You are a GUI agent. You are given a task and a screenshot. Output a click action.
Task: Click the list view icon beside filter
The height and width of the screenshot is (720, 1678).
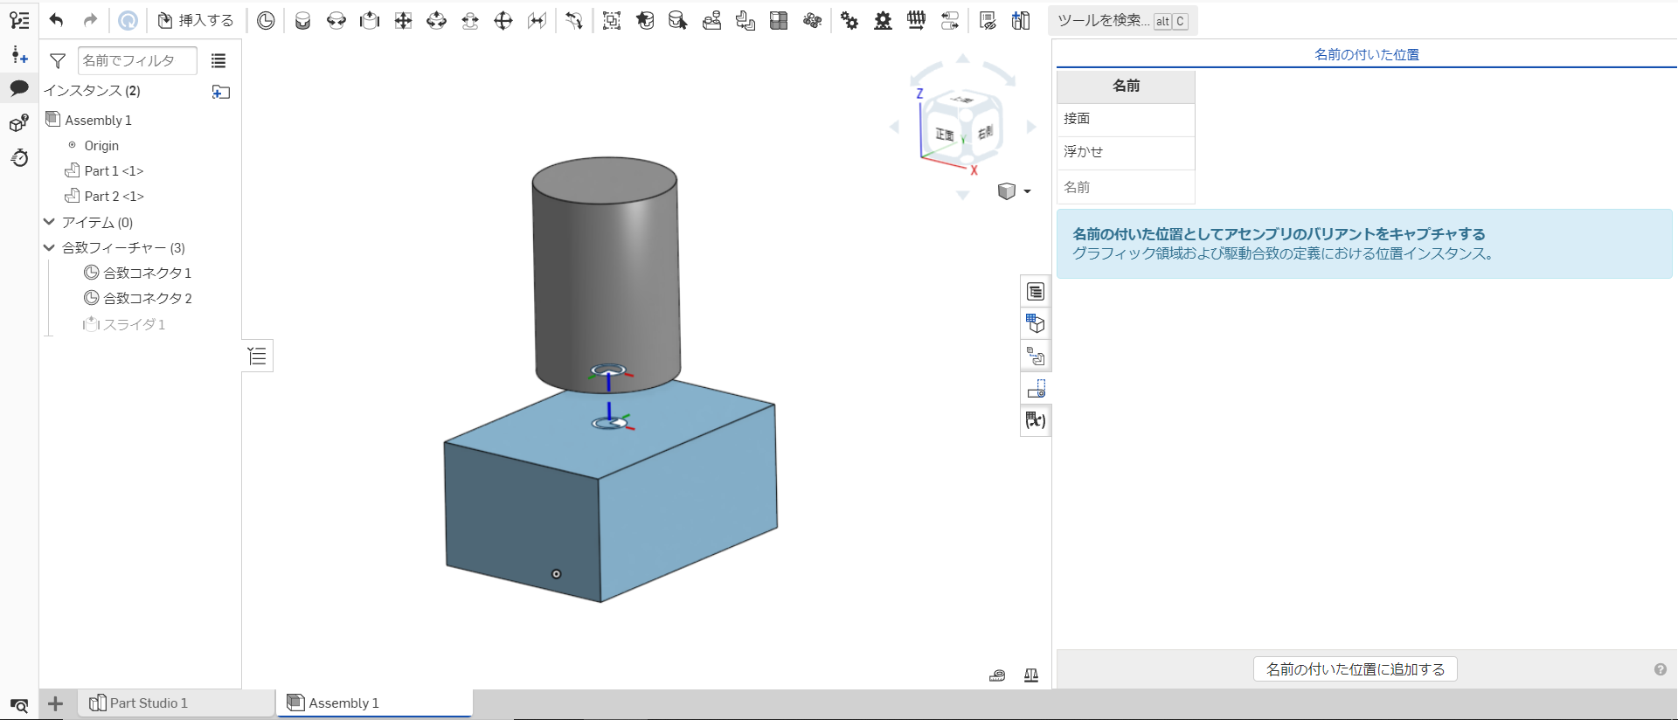pyautogui.click(x=218, y=60)
